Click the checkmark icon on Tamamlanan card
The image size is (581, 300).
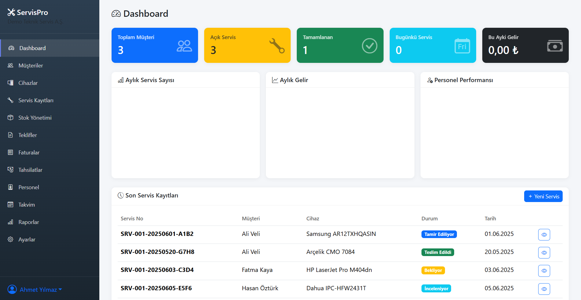click(x=370, y=46)
